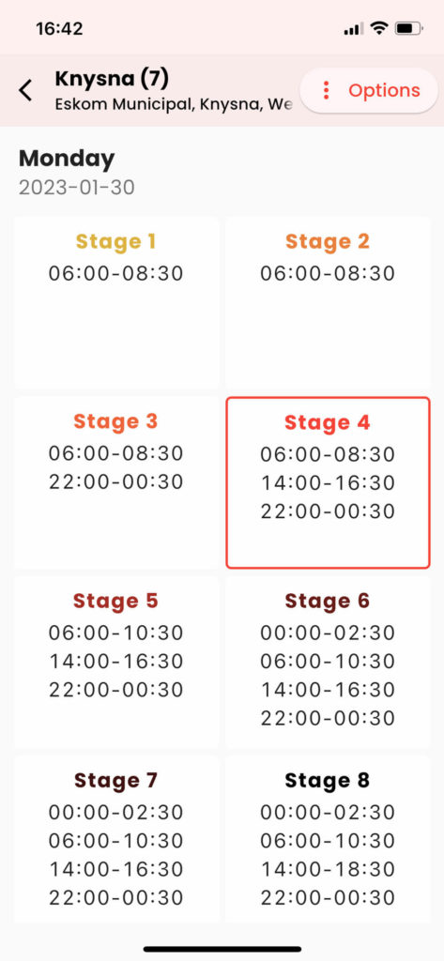444x961 pixels.
Task: Tap the Eskom Municipal subtitle text
Action: point(174,104)
